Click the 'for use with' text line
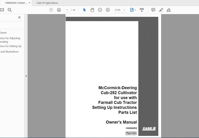 [126, 98]
